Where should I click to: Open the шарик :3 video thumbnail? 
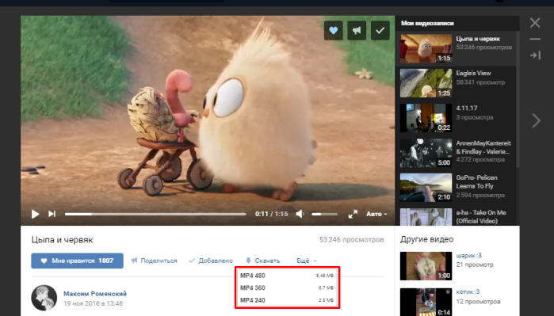426,266
